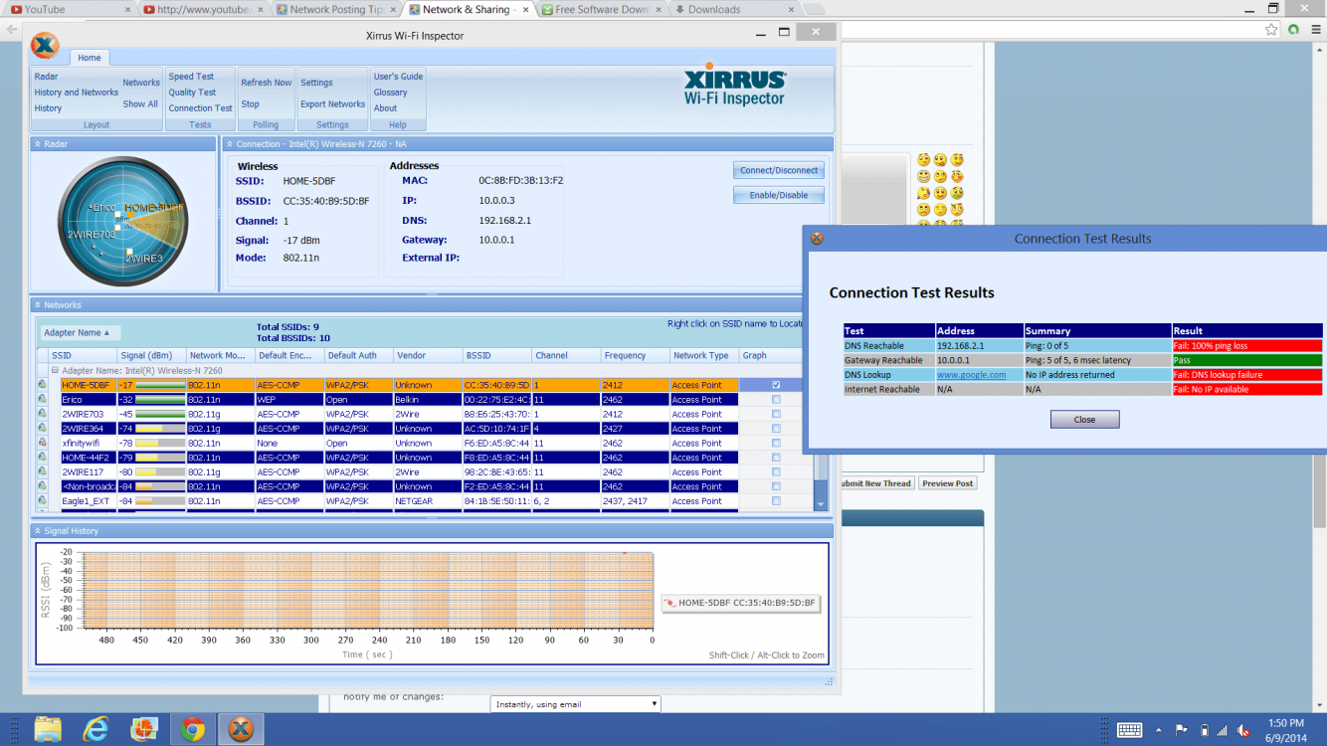The height and width of the screenshot is (746, 1327).
Task: Switch to Network Posting Tips browser tab
Action: [x=335, y=10]
